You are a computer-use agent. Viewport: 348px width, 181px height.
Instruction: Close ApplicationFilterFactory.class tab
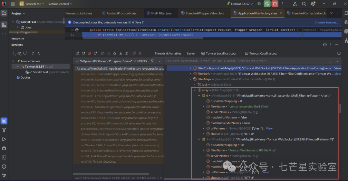point(281,13)
